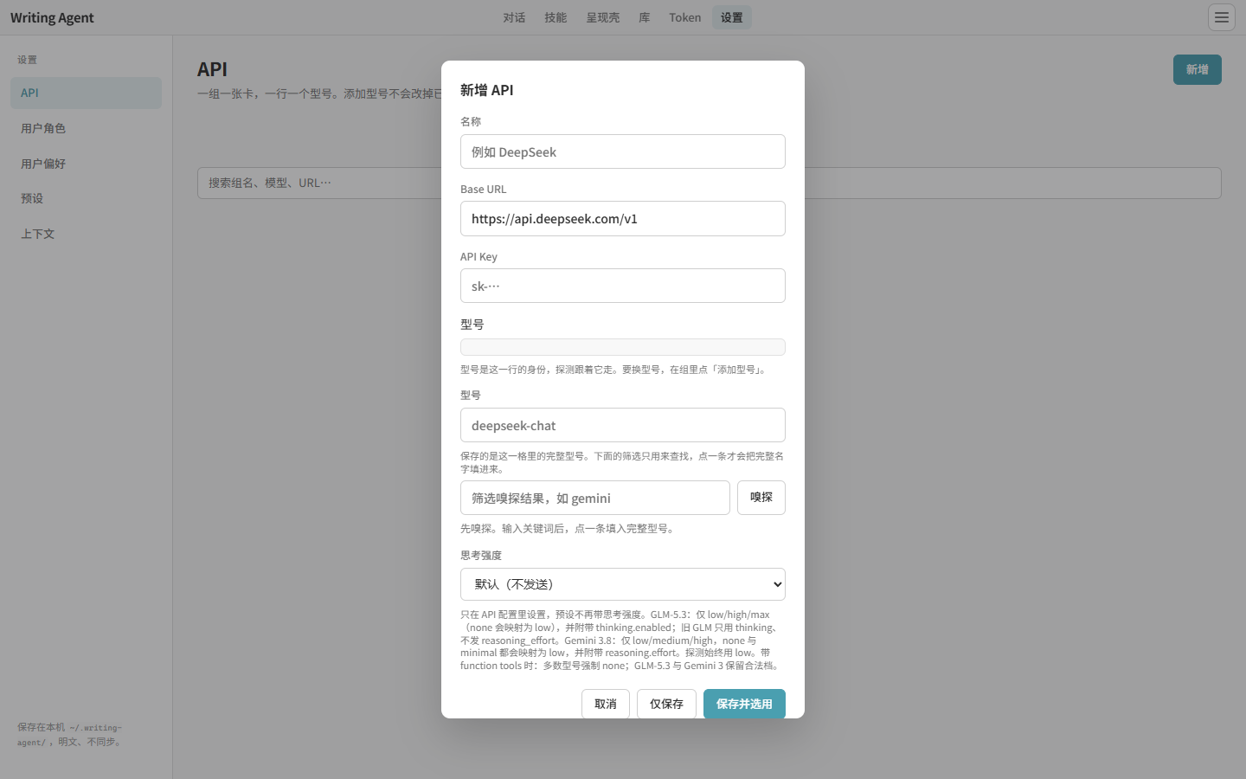The image size is (1246, 779).
Task: Focus the API Key input field
Action: (x=622, y=286)
